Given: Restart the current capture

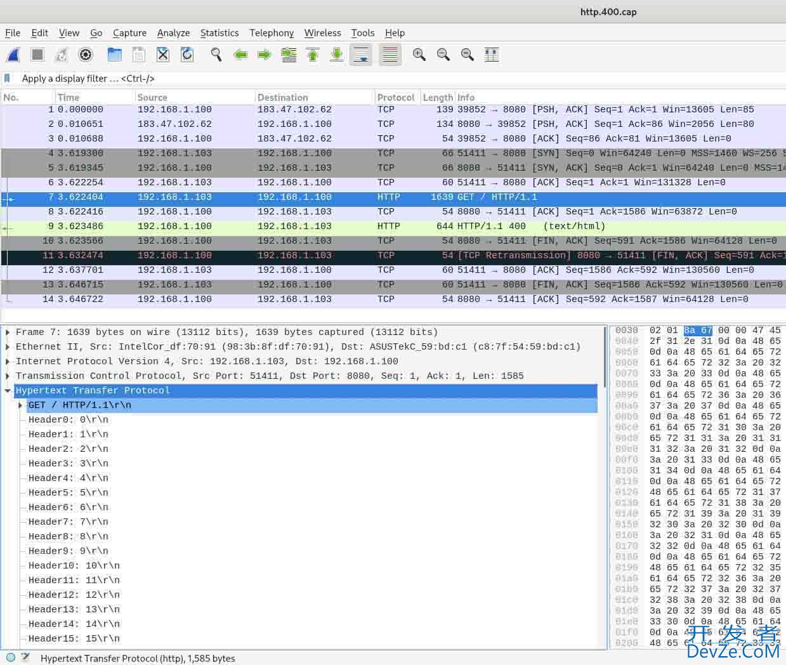Looking at the screenshot, I should (x=62, y=55).
